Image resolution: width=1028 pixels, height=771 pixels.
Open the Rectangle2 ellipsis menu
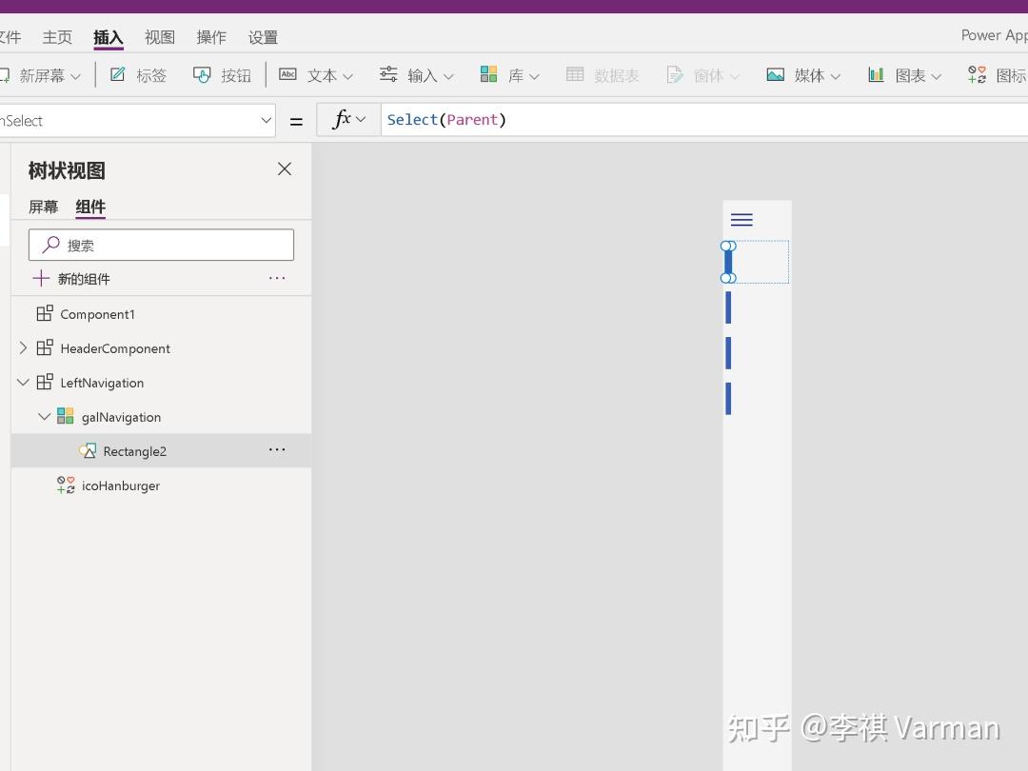pyautogui.click(x=277, y=449)
